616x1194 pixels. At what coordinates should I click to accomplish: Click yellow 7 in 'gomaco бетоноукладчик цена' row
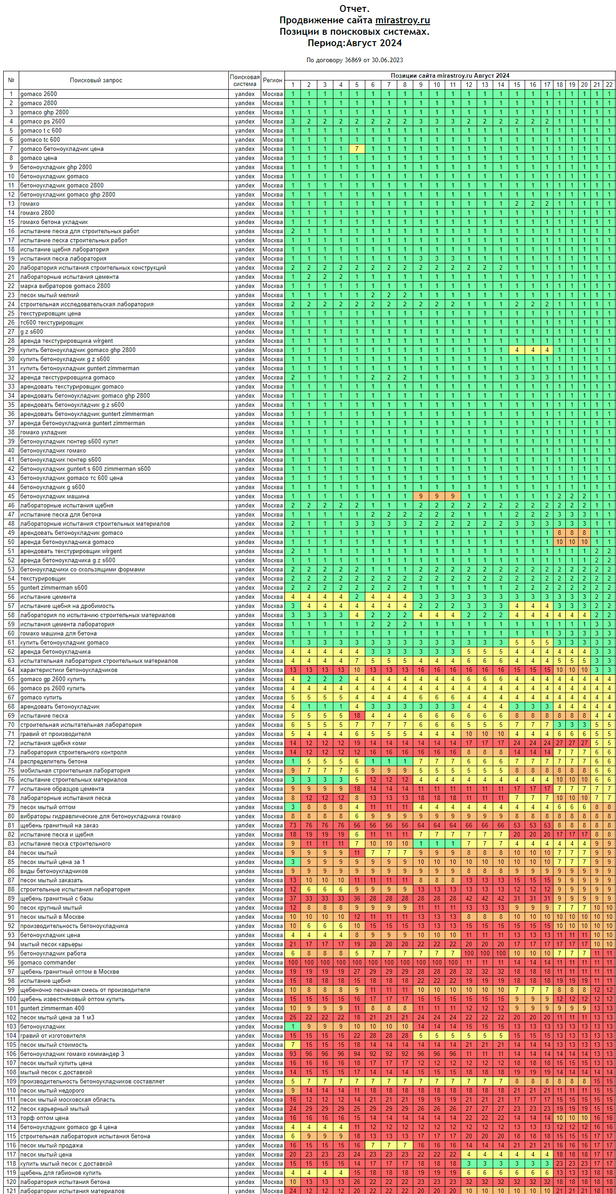357,149
